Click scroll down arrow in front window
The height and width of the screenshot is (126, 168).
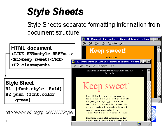[x=149, y=119]
